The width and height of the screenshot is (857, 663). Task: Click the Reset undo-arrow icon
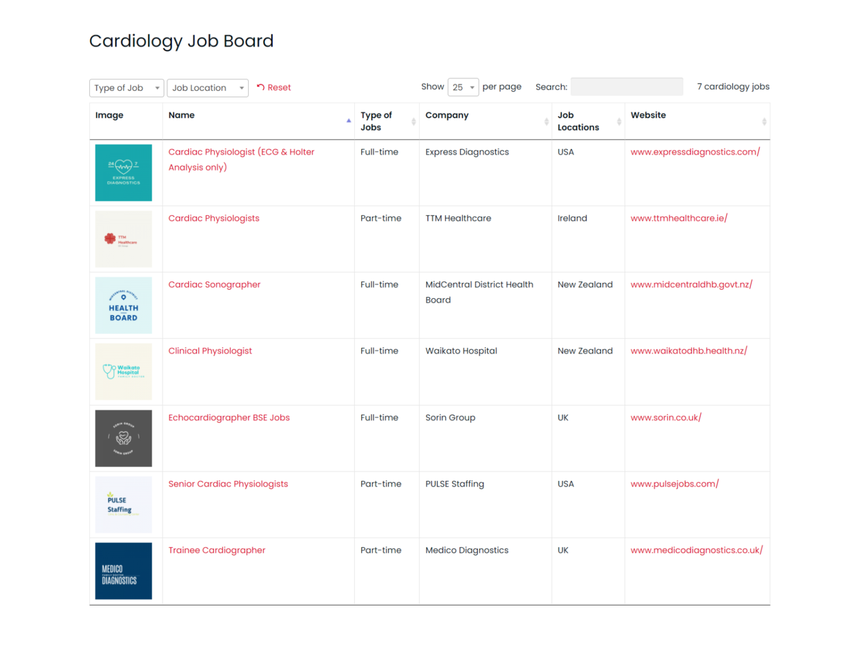[x=260, y=87]
